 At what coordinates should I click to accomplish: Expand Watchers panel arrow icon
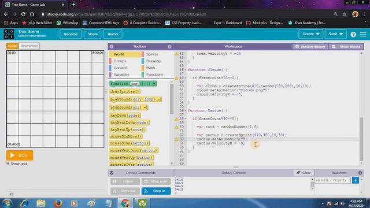point(360,173)
